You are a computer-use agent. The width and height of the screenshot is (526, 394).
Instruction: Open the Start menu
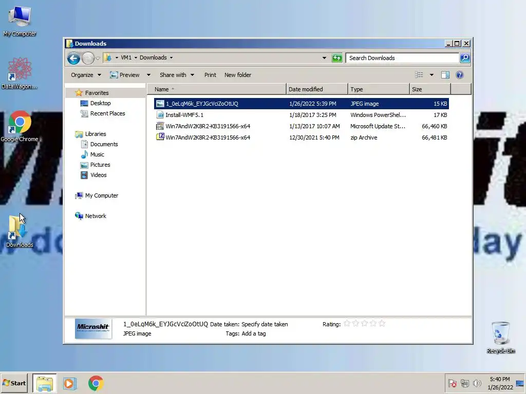coord(14,383)
